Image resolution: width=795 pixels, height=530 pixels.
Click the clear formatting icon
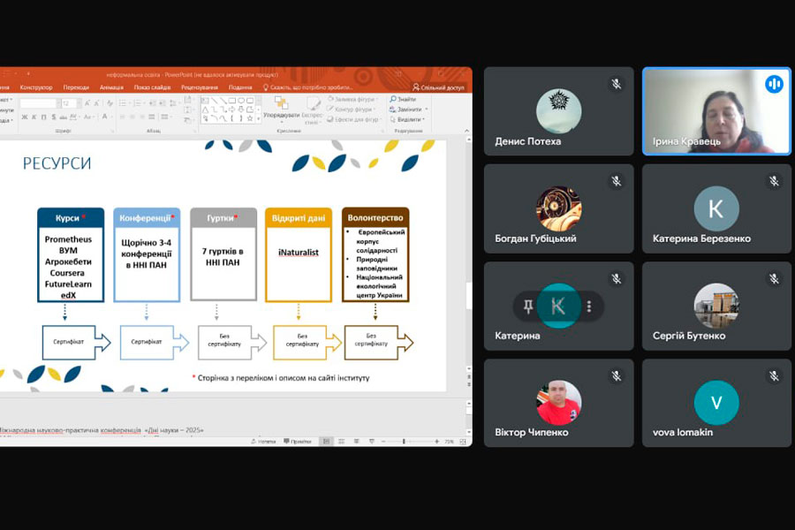click(x=109, y=103)
